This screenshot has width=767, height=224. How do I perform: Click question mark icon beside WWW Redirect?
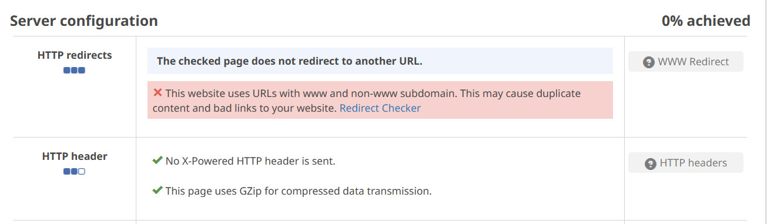(x=649, y=62)
